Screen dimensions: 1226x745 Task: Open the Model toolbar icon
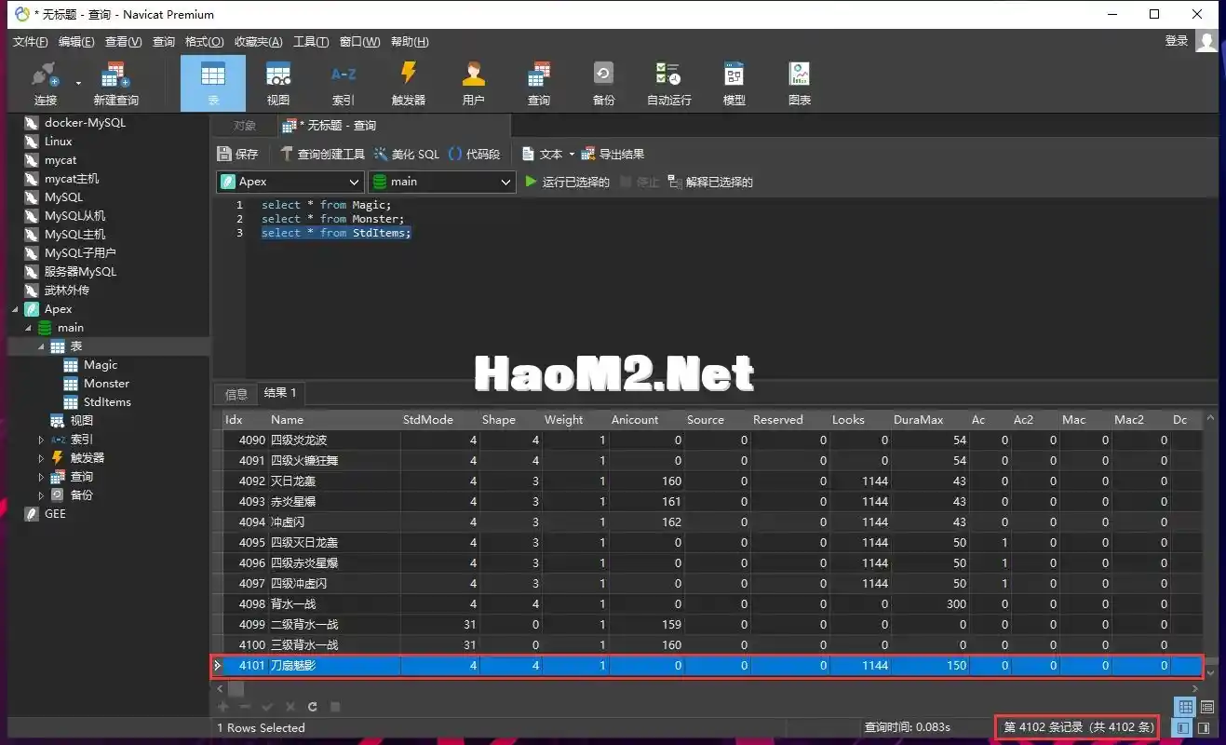click(x=734, y=84)
